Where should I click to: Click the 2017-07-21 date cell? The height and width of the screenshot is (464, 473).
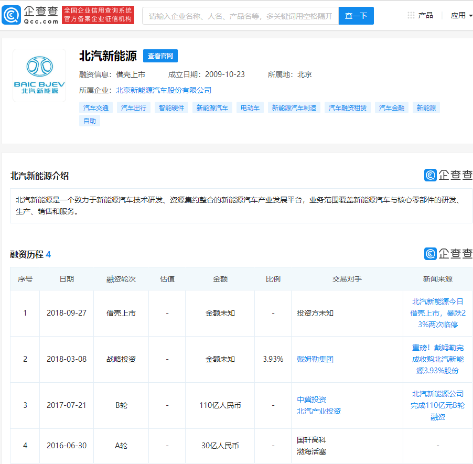click(67, 405)
